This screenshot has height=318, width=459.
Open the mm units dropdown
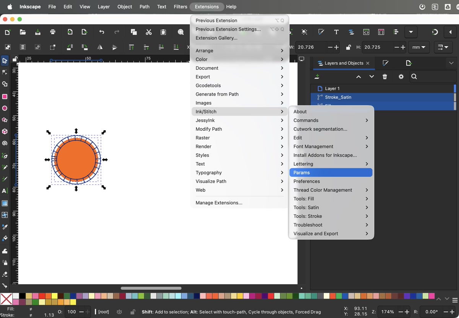tap(419, 47)
